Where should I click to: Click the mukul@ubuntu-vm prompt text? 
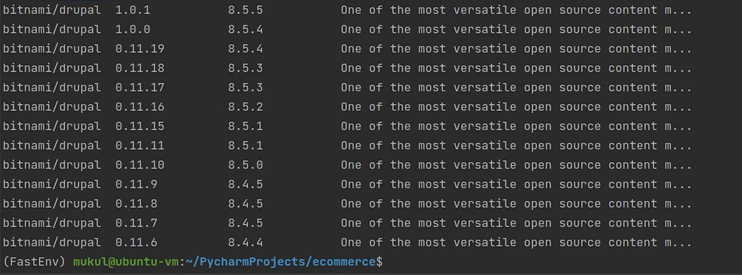[126, 261]
